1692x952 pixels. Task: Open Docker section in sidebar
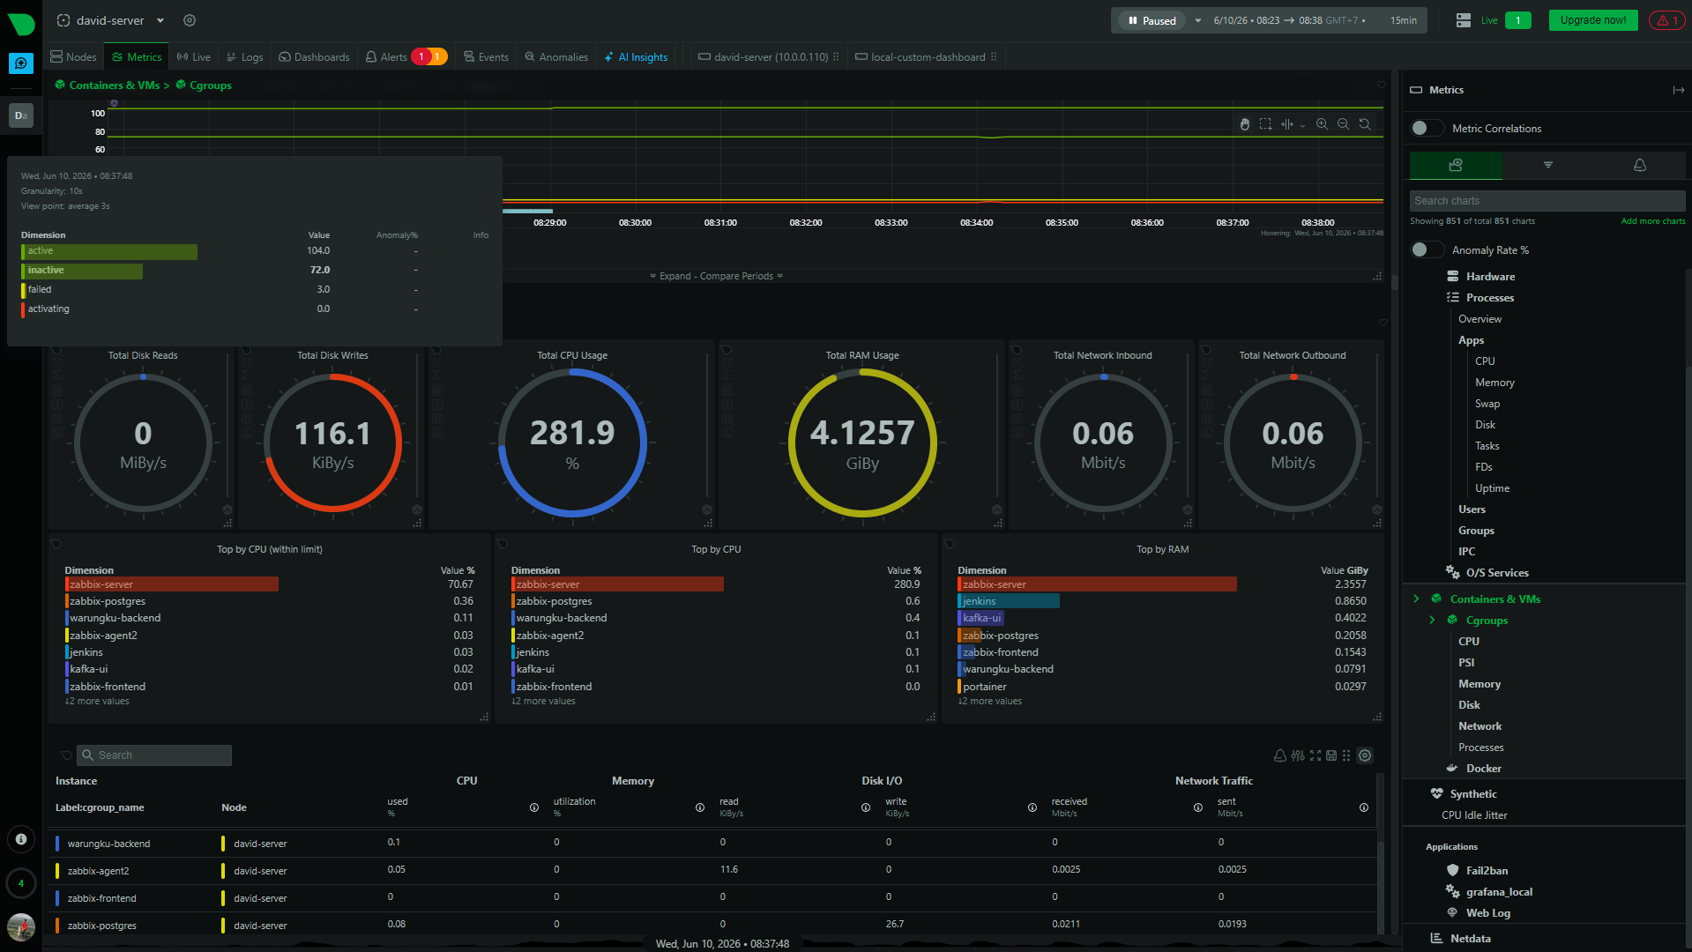(1483, 769)
